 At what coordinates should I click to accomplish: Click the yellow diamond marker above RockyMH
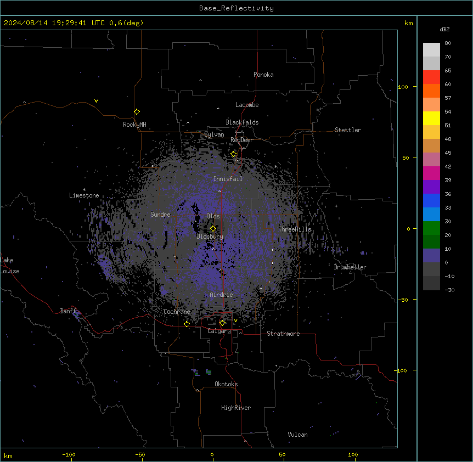point(137,112)
